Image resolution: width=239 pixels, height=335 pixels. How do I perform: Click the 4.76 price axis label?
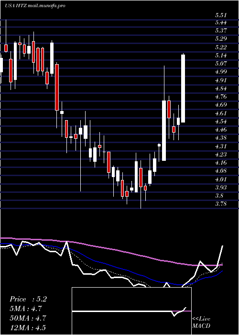click(220, 97)
